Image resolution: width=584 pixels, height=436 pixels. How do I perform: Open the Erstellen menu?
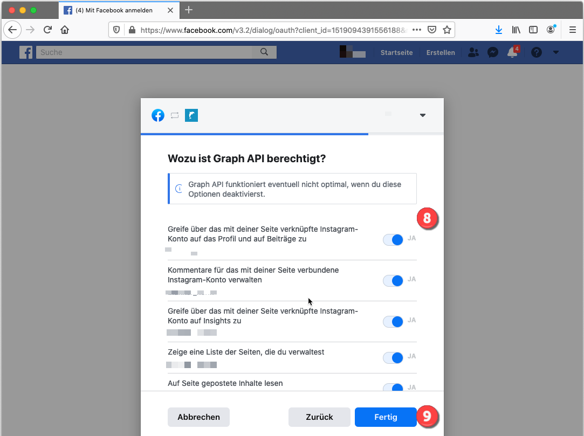(x=441, y=52)
